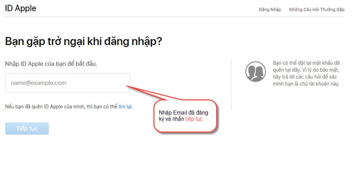Click the Apple ID email input field
363x171 pixels.
click(x=67, y=83)
